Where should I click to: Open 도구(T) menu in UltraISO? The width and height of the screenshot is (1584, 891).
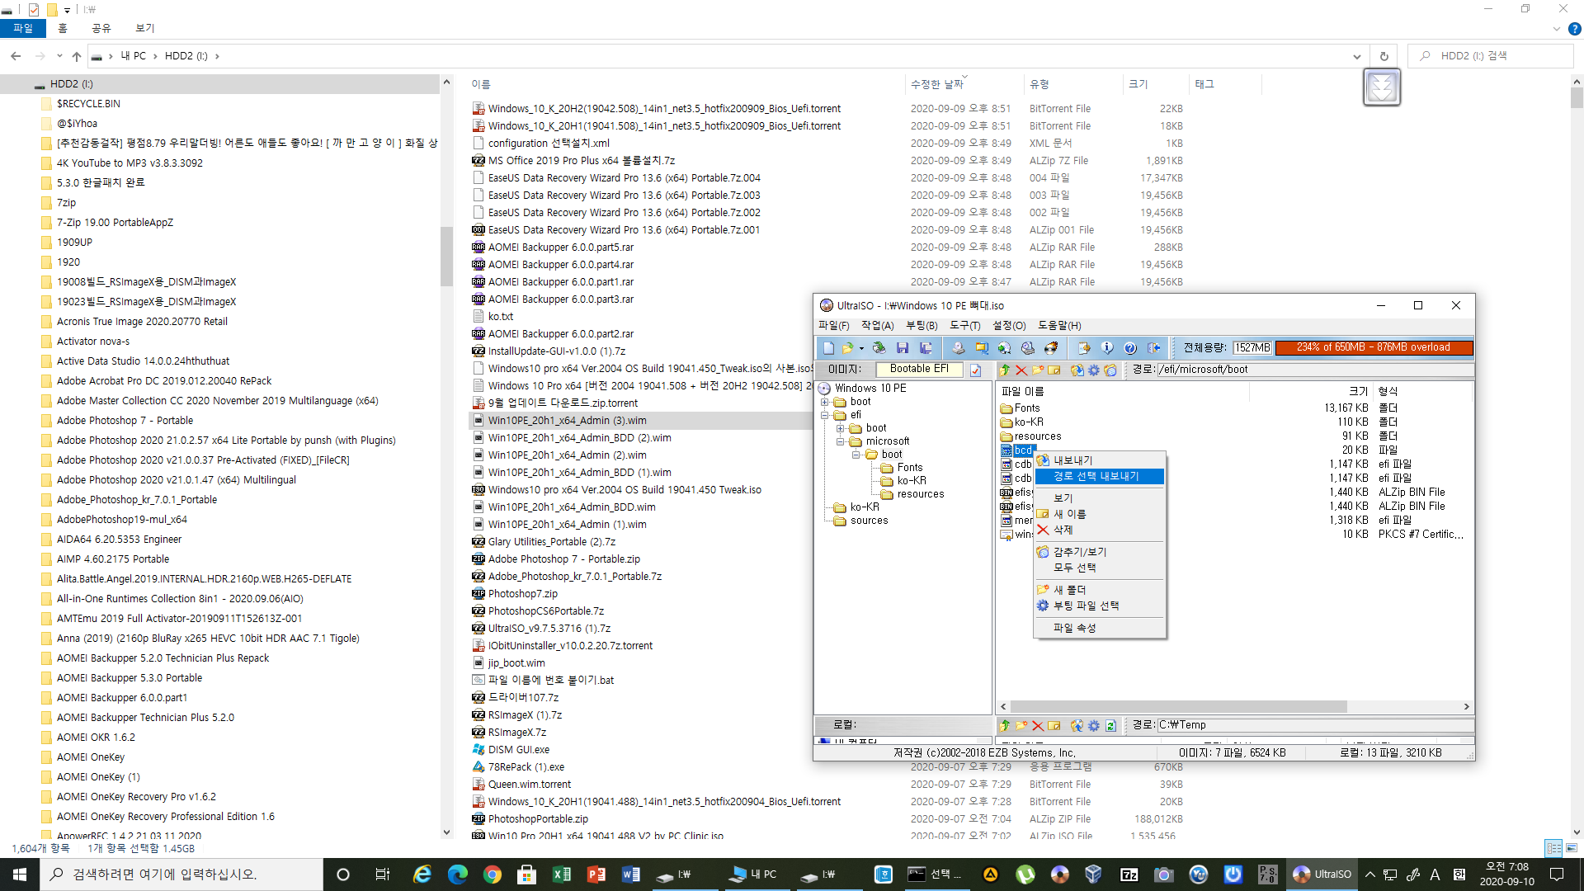pyautogui.click(x=964, y=326)
